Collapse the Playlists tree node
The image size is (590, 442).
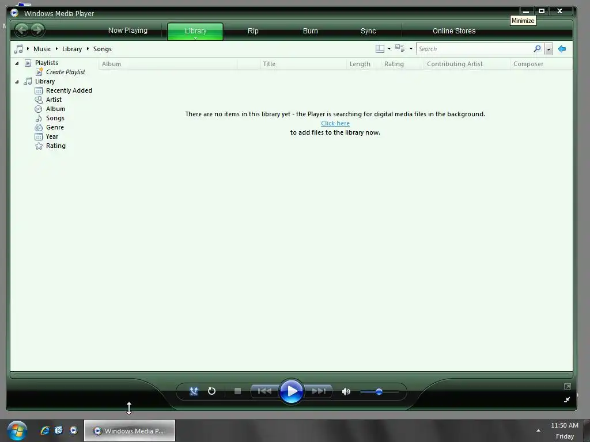coord(17,63)
